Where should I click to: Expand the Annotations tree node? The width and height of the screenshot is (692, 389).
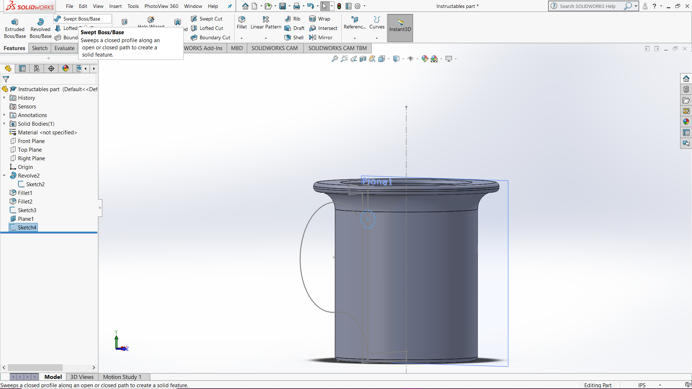pyautogui.click(x=4, y=115)
